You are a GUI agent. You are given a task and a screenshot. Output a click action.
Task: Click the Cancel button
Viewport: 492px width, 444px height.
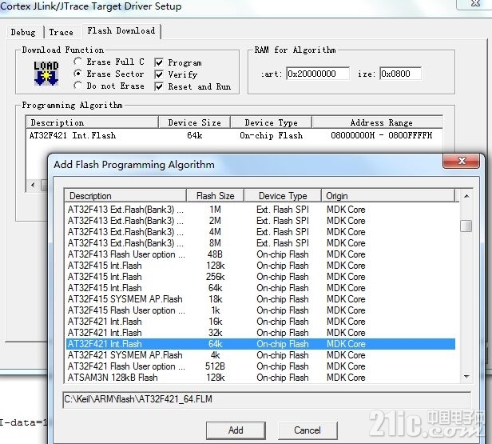307,430
